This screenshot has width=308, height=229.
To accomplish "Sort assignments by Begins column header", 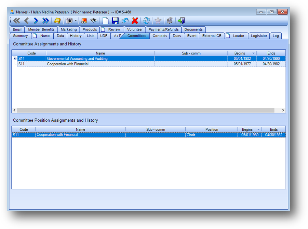I will (x=242, y=53).
